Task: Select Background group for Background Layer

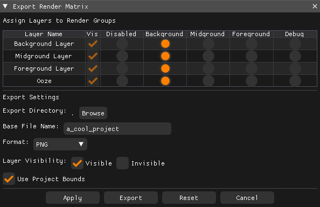Action: pyautogui.click(x=165, y=44)
